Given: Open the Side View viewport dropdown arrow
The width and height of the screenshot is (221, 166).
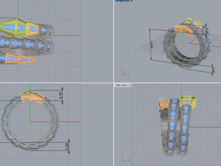Looking at the screenshot, I should click(130, 85).
